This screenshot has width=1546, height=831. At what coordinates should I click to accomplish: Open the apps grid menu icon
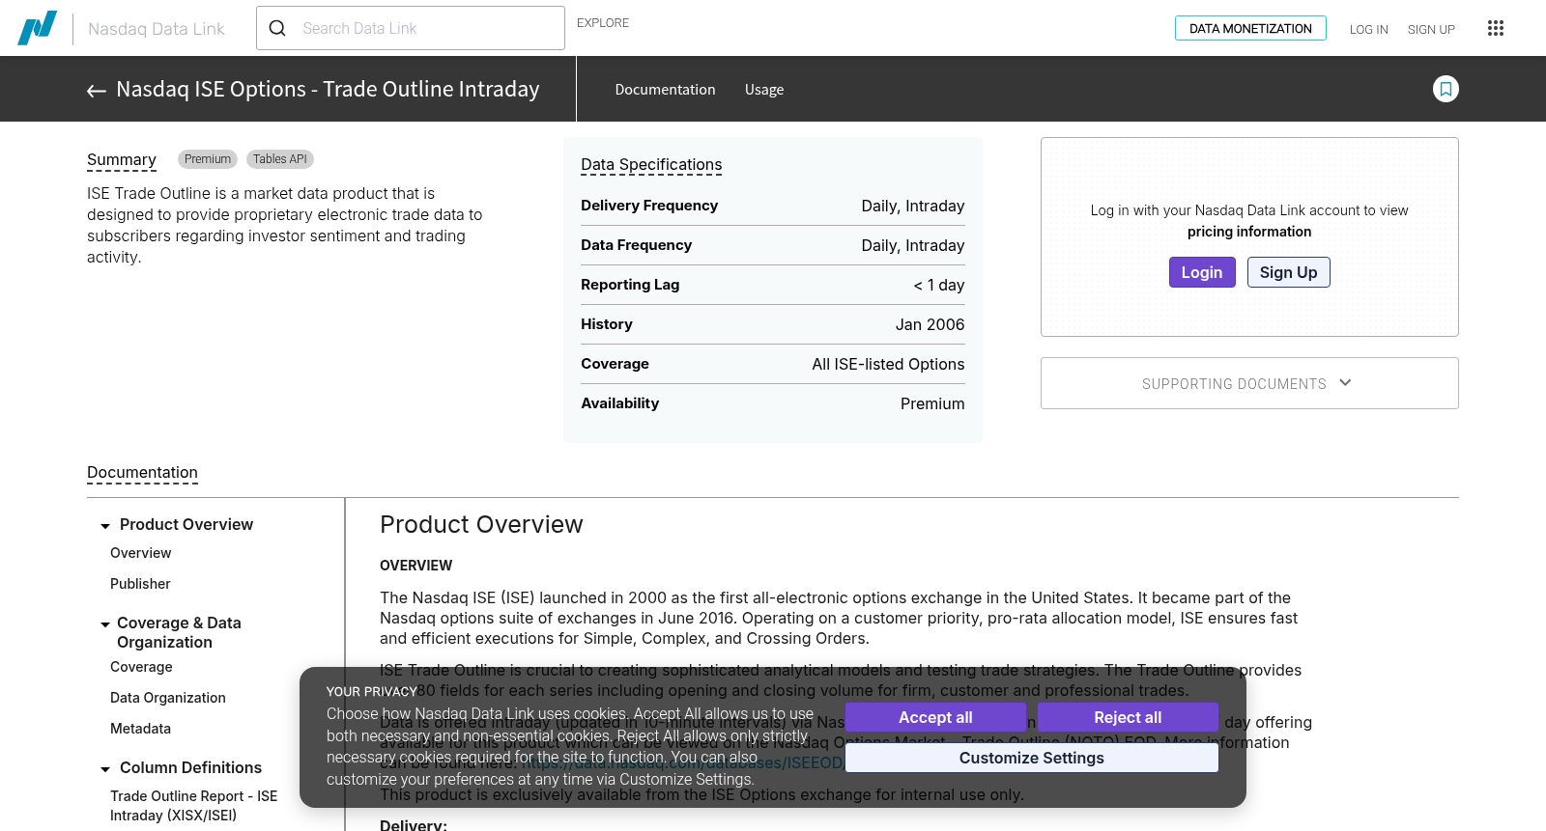click(x=1496, y=28)
